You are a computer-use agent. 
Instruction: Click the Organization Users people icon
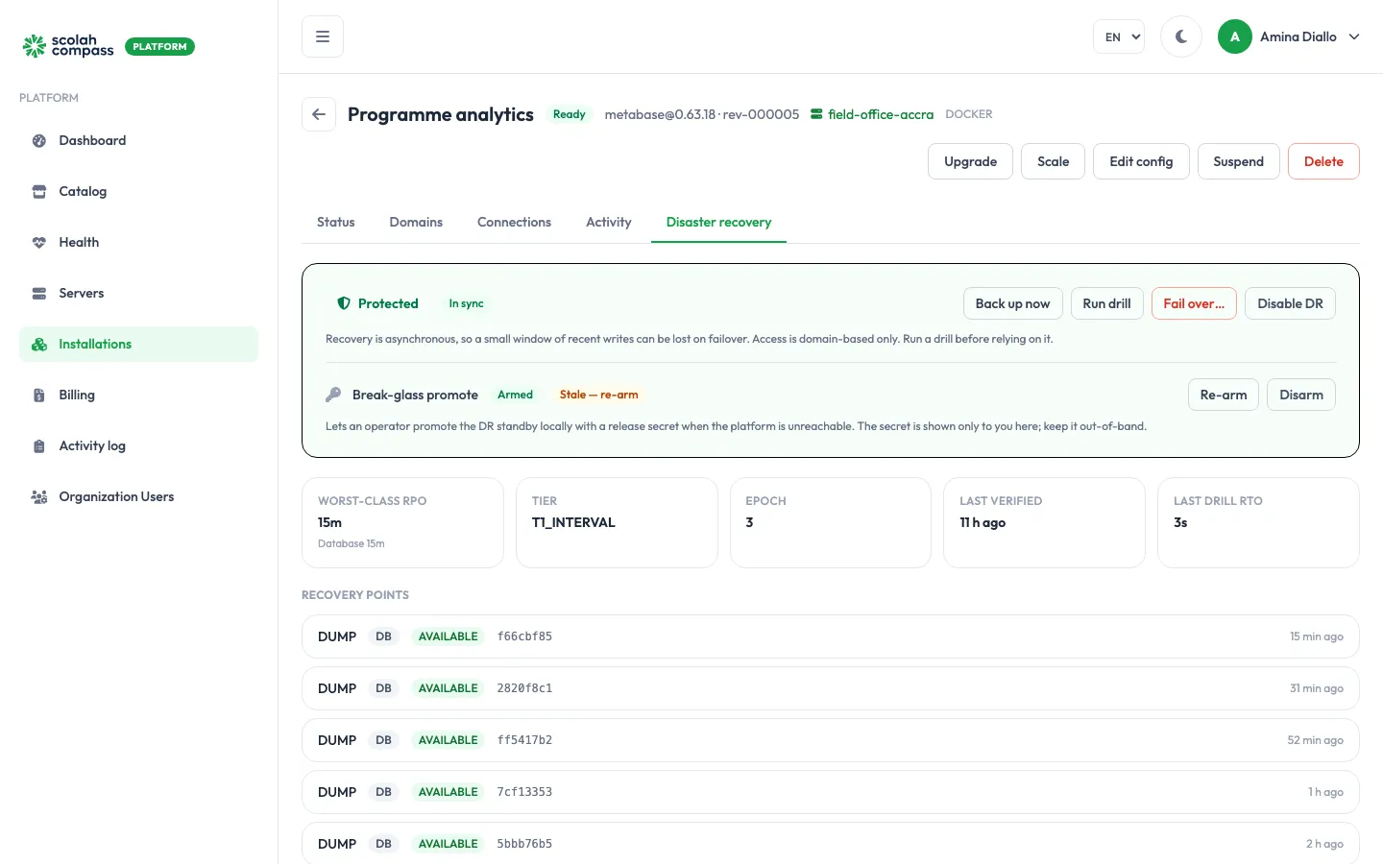tap(39, 497)
